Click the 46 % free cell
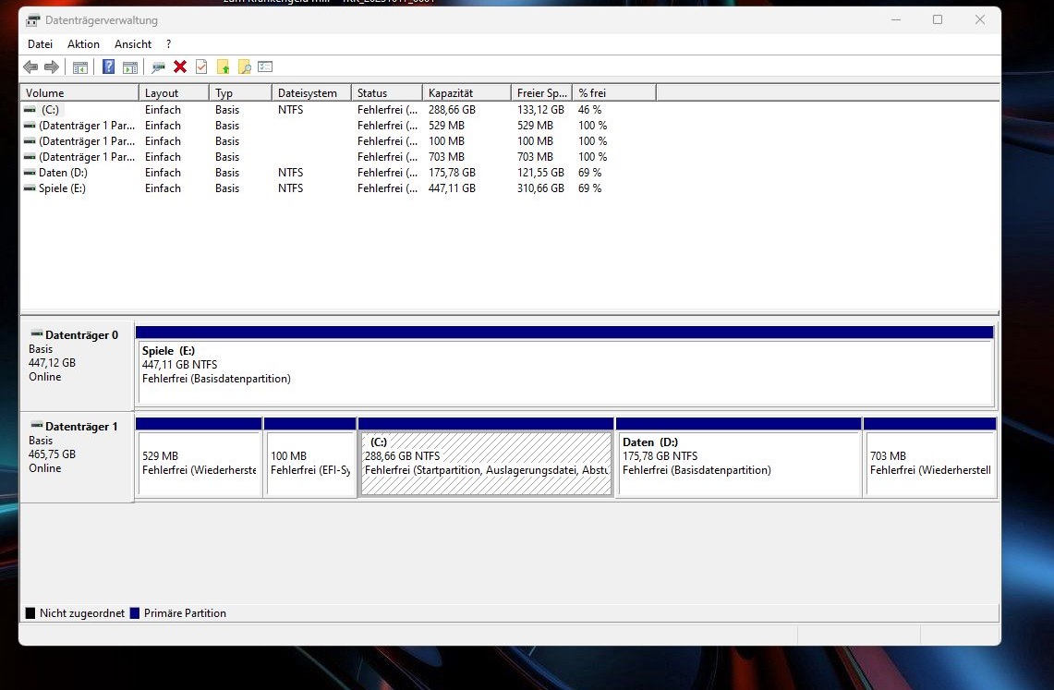Image resolution: width=1054 pixels, height=690 pixels. tap(589, 110)
